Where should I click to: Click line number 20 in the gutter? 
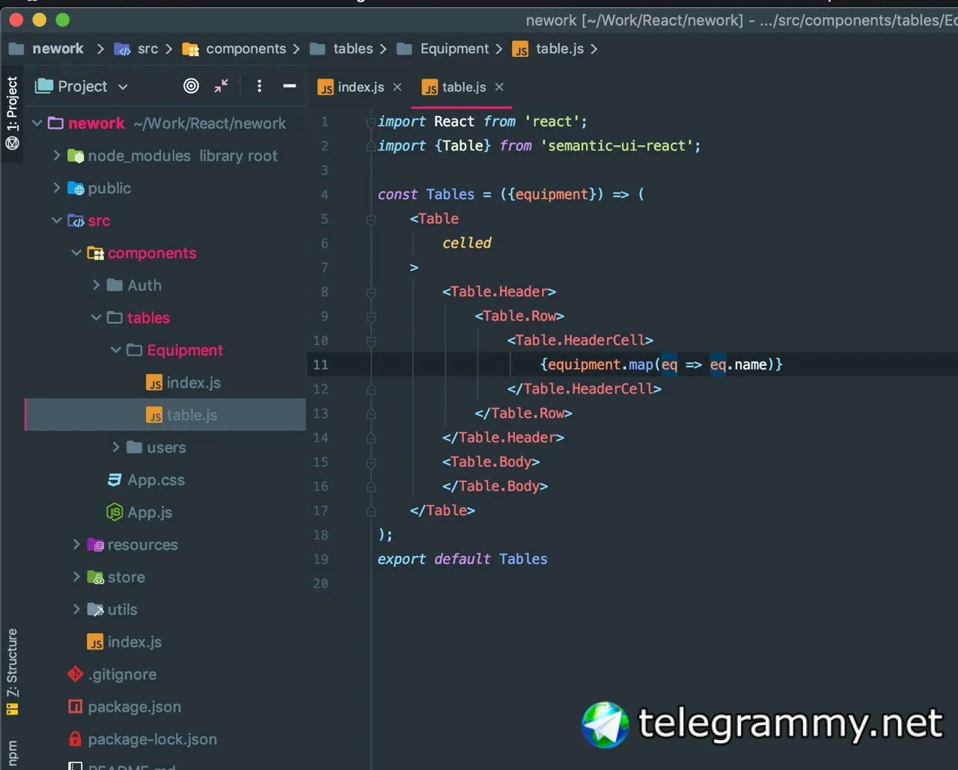[x=321, y=584]
